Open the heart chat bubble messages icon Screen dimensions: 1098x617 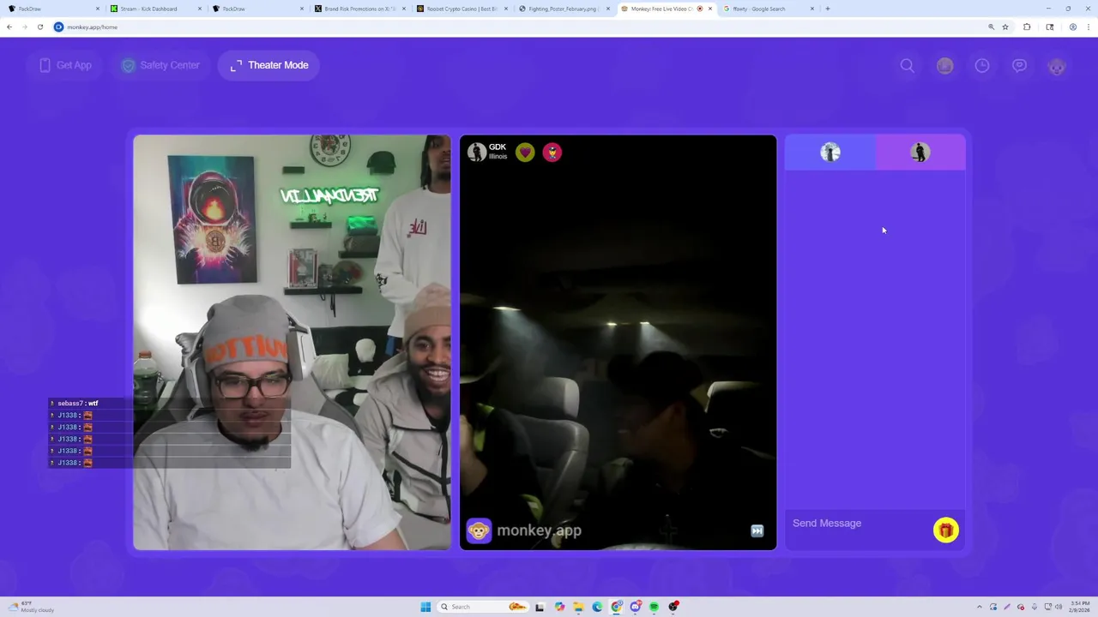pyautogui.click(x=1019, y=66)
